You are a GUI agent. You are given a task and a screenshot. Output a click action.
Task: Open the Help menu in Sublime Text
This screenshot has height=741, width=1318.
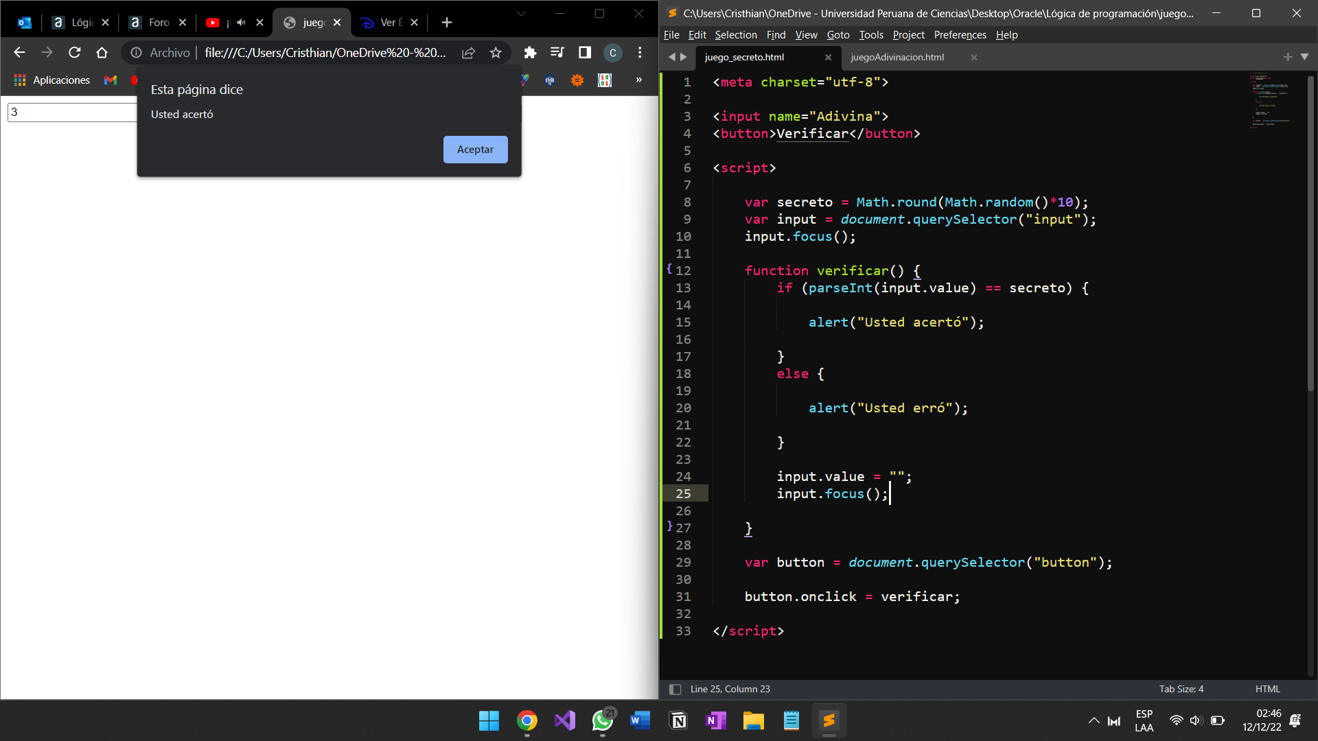click(x=1007, y=35)
